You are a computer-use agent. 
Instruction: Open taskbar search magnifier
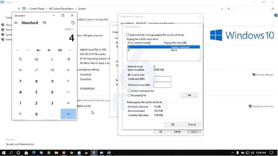click(x=11, y=153)
